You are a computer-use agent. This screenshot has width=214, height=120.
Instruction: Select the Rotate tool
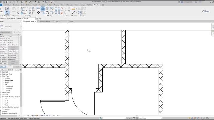point(47,13)
